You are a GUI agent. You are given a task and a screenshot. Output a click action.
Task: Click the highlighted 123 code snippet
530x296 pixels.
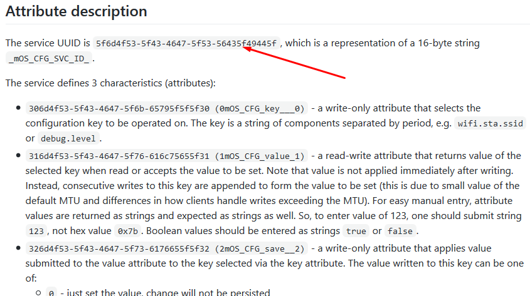coord(37,231)
